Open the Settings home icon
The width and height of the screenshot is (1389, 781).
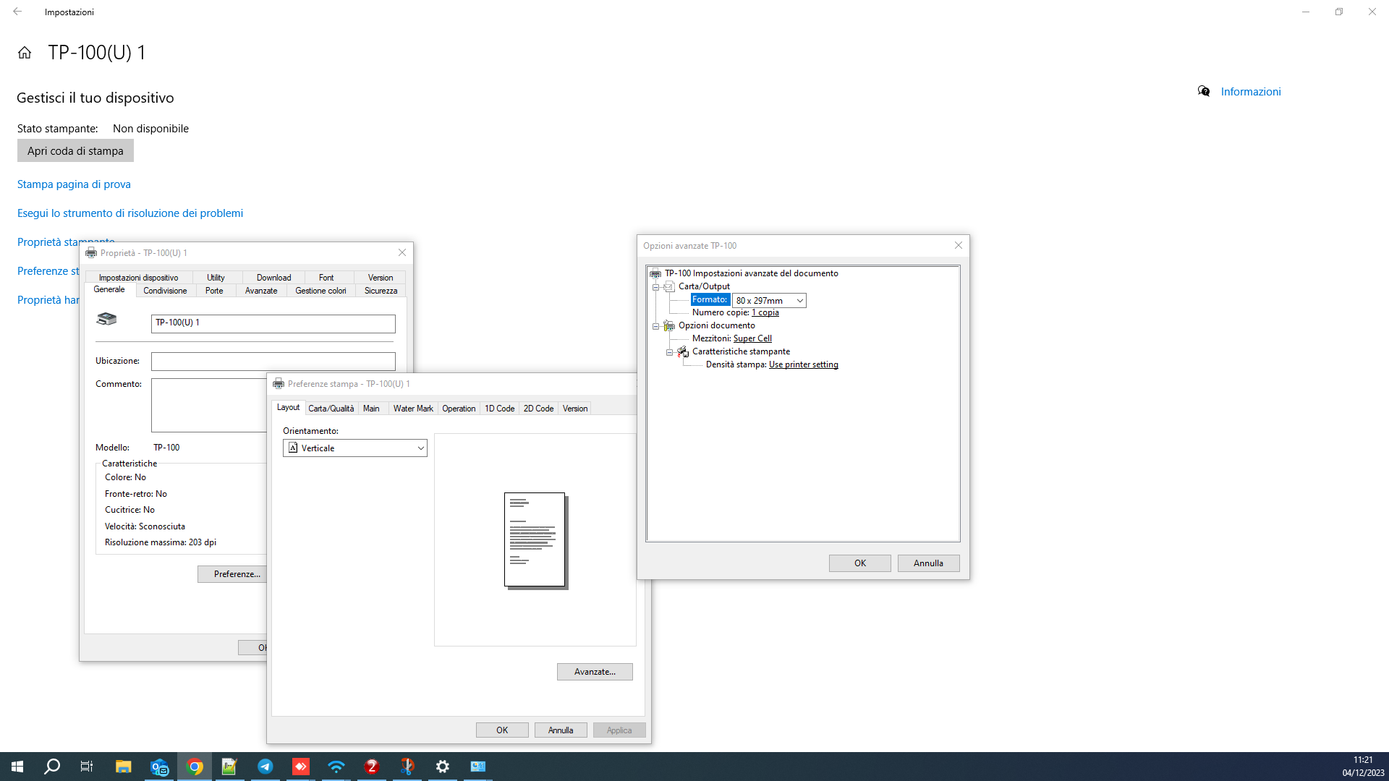point(25,53)
